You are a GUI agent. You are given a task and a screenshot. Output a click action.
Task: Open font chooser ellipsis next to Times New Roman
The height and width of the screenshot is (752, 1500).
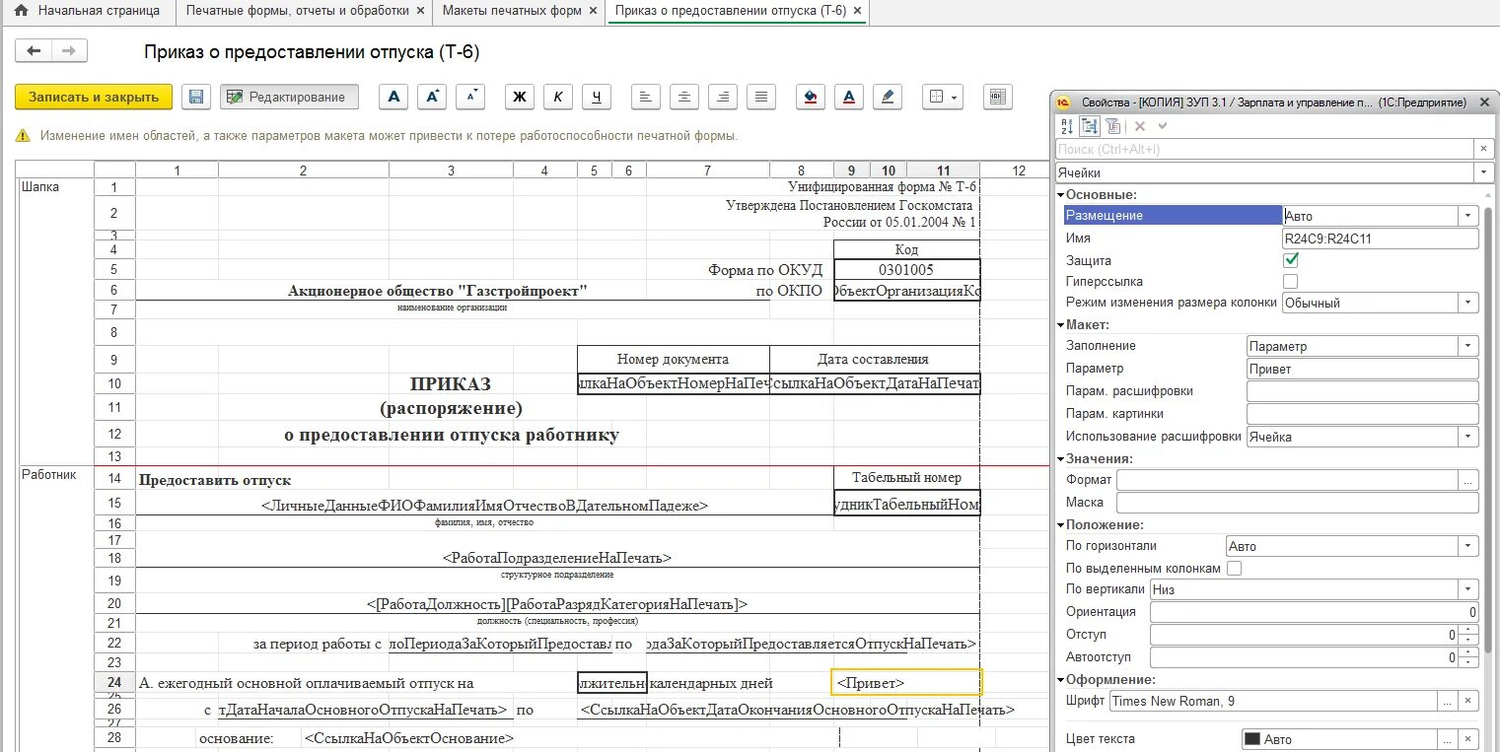1447,701
